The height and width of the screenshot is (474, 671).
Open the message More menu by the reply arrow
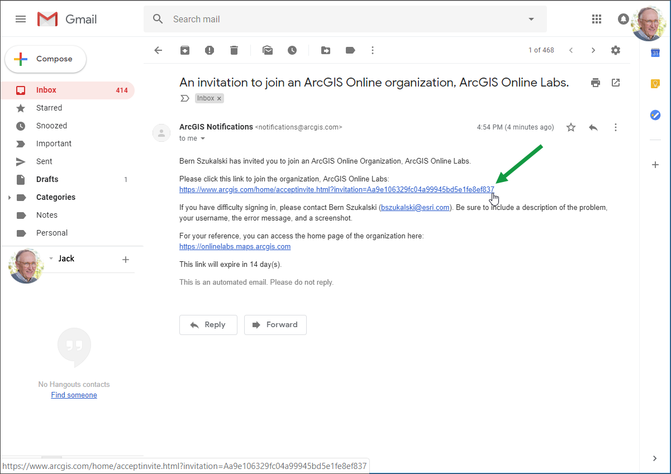tap(616, 127)
